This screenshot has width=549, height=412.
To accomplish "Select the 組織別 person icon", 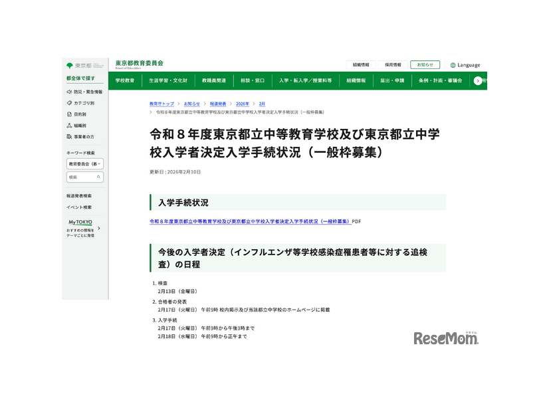I will 69,125.
